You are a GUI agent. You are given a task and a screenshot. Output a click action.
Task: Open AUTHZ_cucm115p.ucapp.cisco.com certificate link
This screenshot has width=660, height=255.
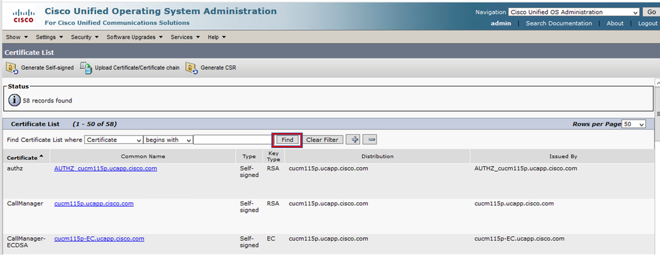tap(106, 168)
